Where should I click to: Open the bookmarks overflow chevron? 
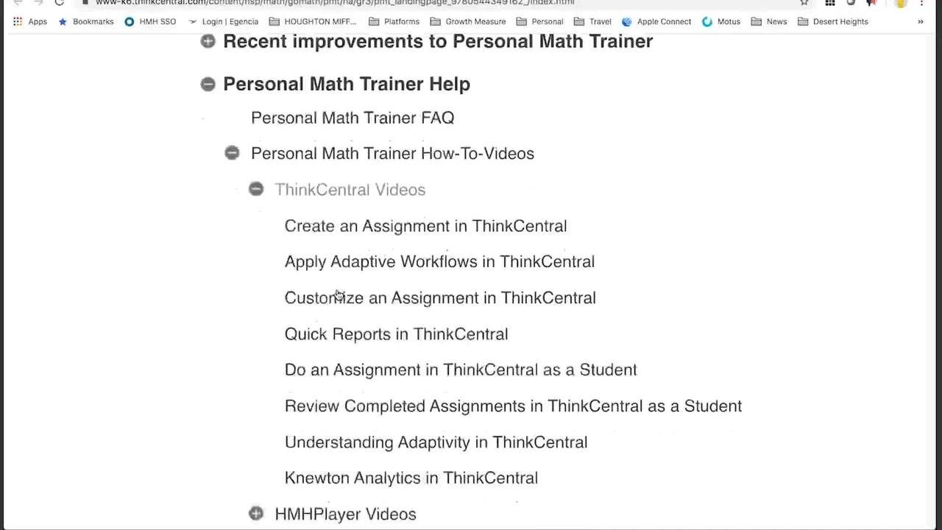920,21
